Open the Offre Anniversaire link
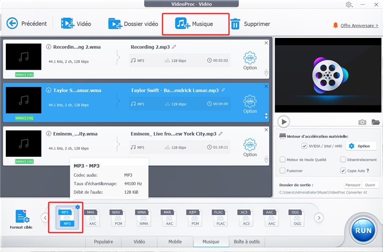Screen dimensions: 383x252 359,26
